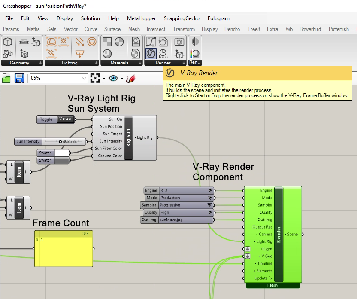The width and height of the screenshot is (357, 299).
Task: Click the multiple-cubes geometry icon
Action: (x=8, y=54)
